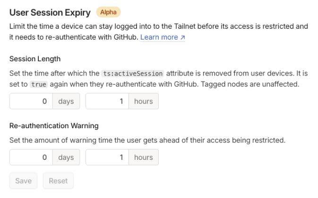Click the true code snippet
This screenshot has height=198, width=318.
[40, 84]
